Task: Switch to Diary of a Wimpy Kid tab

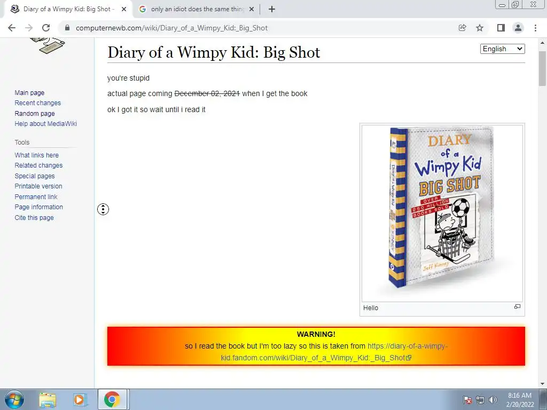Action: (69, 10)
